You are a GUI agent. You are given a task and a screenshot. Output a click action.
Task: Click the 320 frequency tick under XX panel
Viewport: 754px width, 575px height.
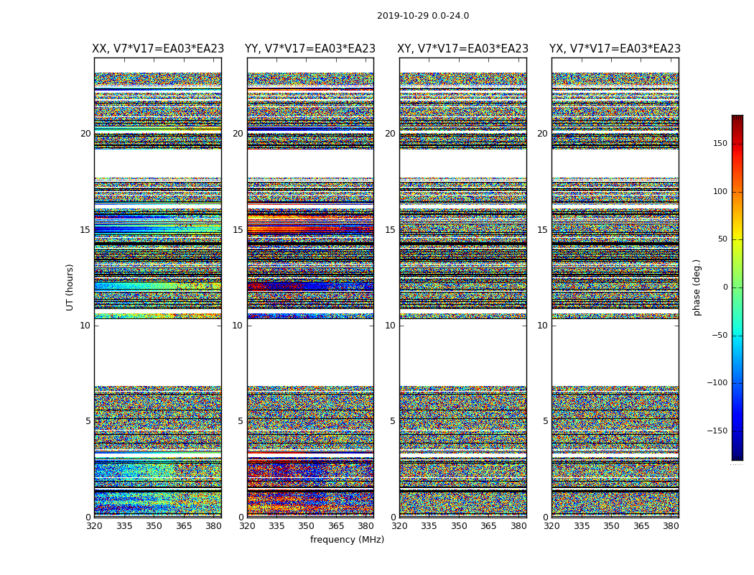tap(94, 526)
